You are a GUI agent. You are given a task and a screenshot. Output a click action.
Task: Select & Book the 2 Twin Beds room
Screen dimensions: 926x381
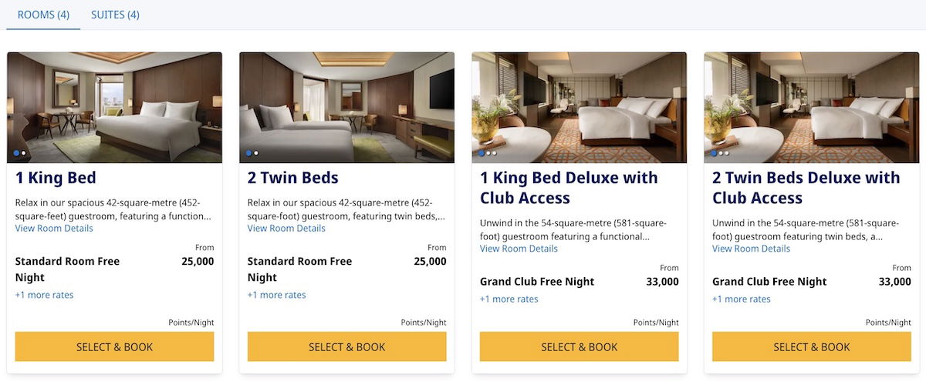tap(347, 346)
